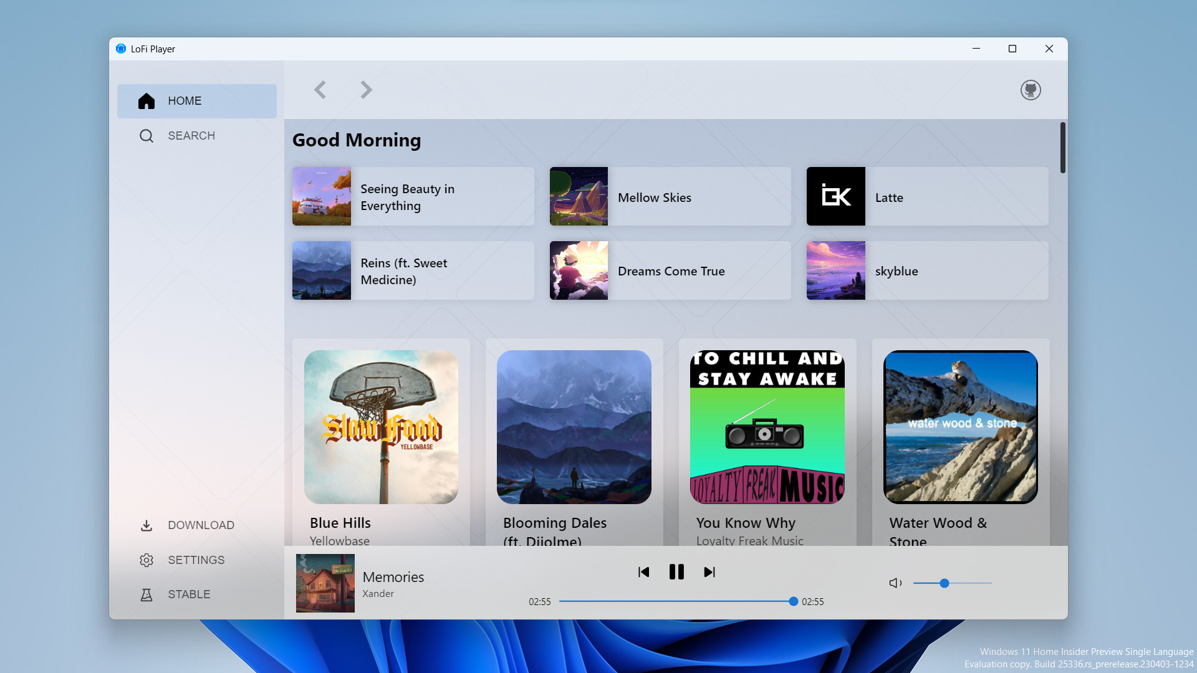Screen dimensions: 1197x673
Task: Open the Download section in sidebar
Action: tap(196, 525)
